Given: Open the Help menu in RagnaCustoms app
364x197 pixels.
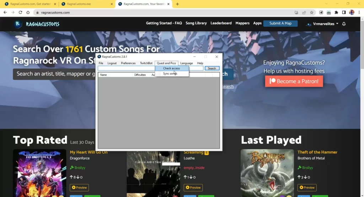Looking at the screenshot, I should click(x=200, y=63).
